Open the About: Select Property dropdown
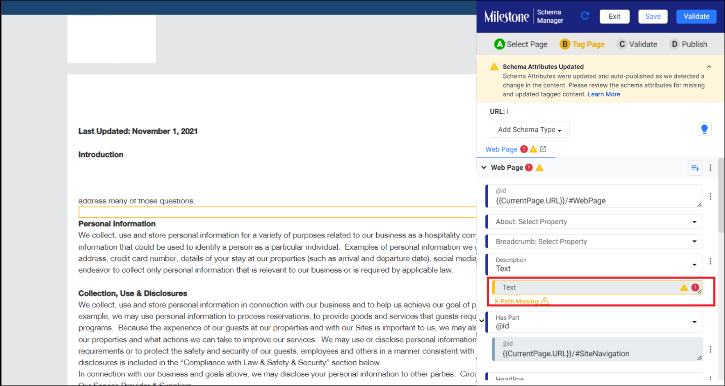 (x=594, y=222)
